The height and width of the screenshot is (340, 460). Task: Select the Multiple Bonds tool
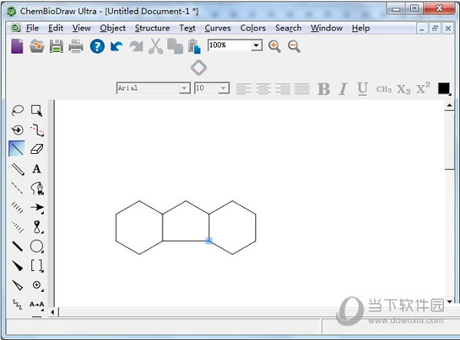coord(18,168)
